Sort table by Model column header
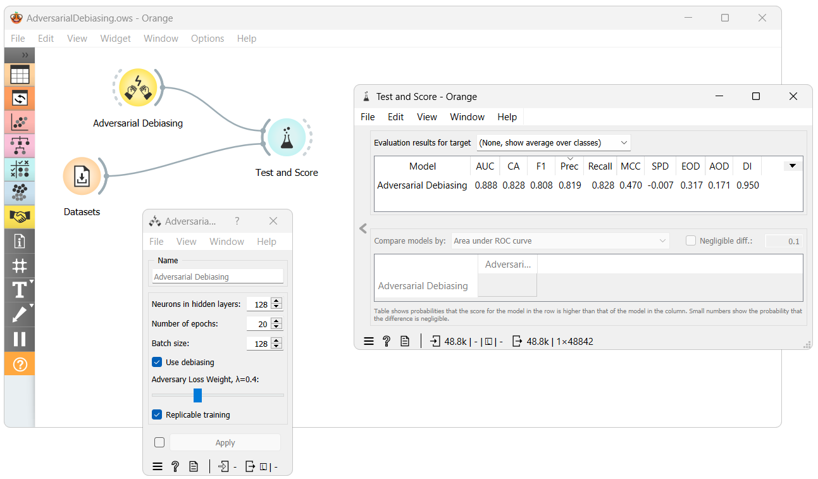Screen dimensions: 818x479 point(423,166)
